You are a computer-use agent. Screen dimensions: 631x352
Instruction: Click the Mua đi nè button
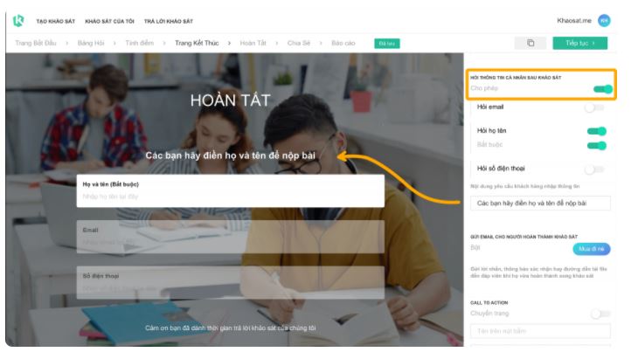coord(591,249)
